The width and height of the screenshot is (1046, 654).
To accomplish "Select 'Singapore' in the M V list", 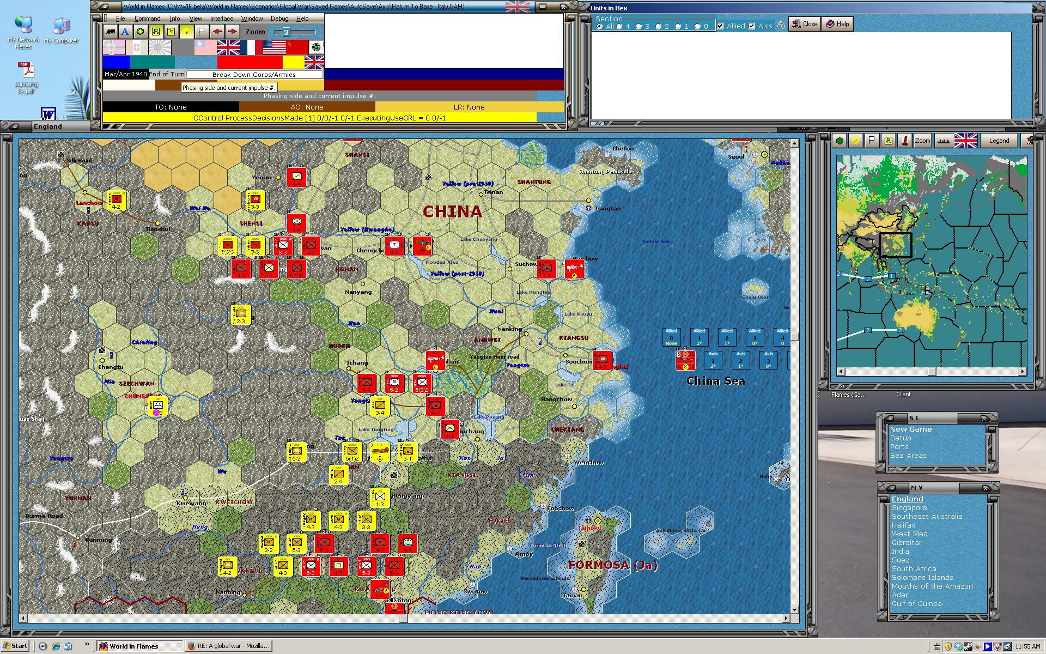I will click(909, 507).
